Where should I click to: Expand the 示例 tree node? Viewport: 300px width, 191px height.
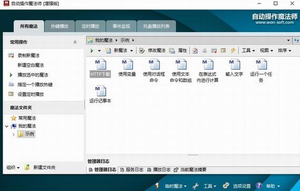point(13,134)
